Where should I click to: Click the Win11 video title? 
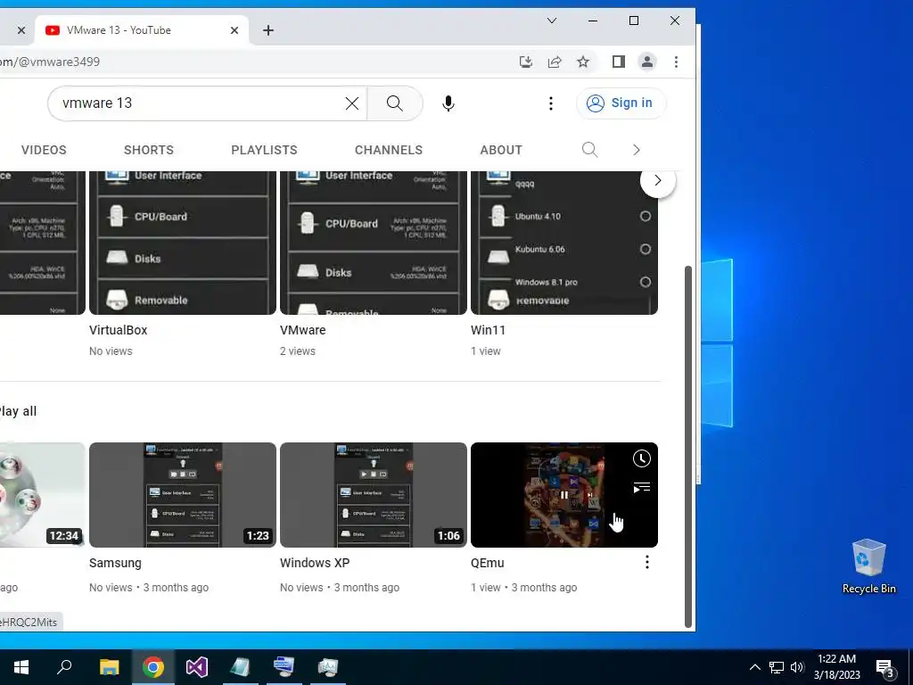(488, 330)
